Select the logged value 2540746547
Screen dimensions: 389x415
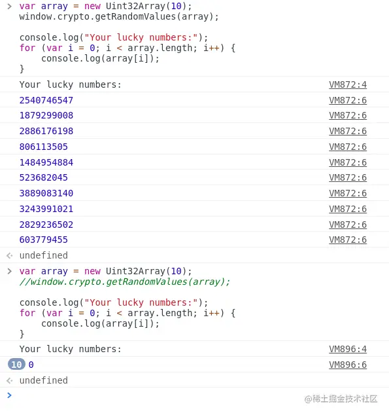point(46,100)
